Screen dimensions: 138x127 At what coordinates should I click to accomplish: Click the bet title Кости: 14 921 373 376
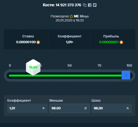tap(62, 5)
